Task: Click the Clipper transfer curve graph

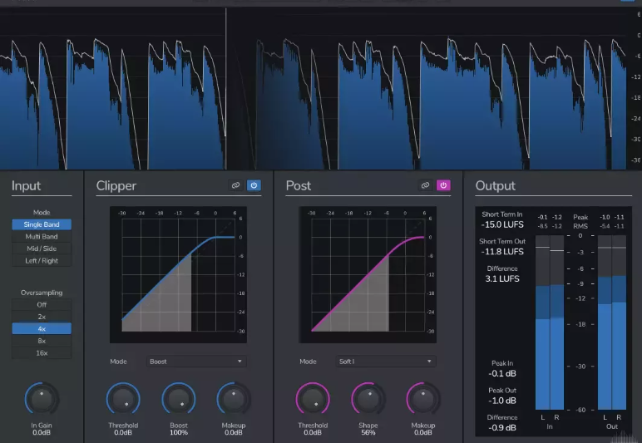Action: point(178,274)
